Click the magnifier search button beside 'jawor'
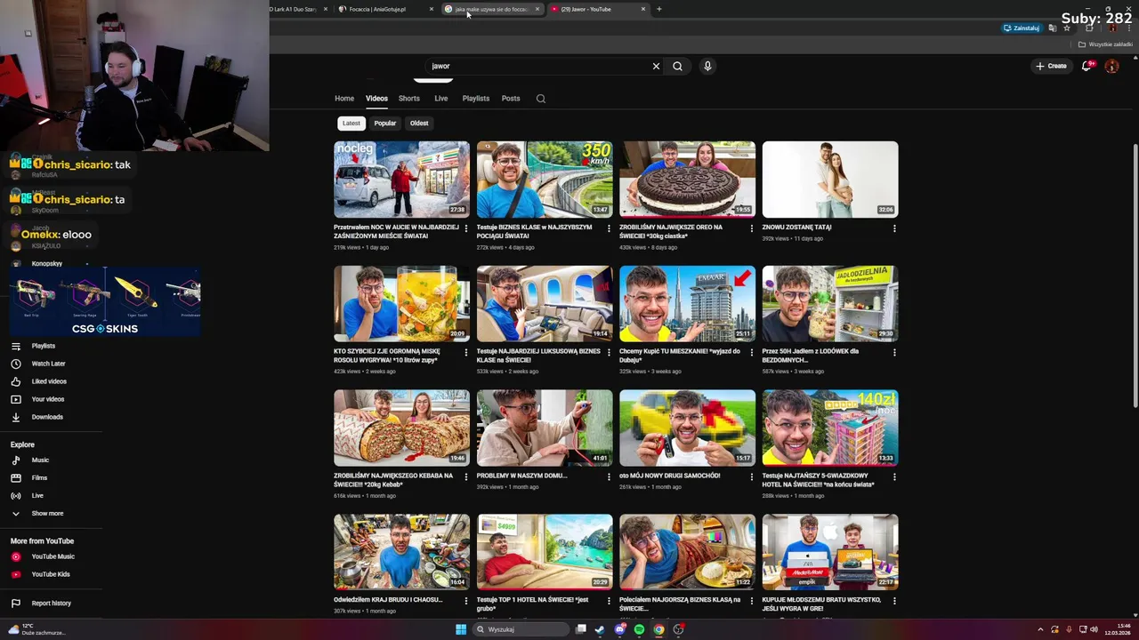Screen dimensions: 1139x640 677,66
